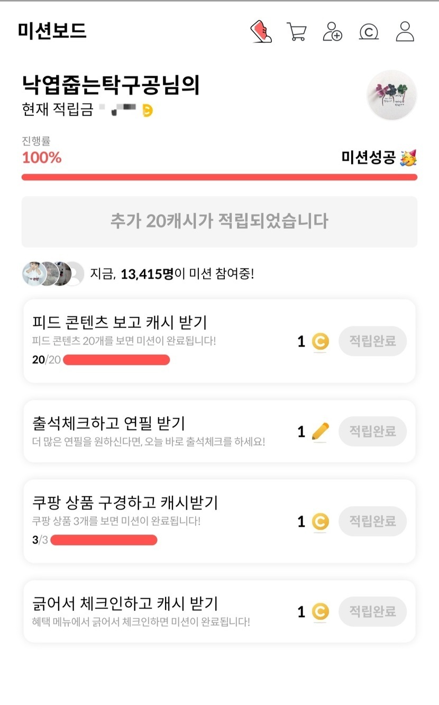Click 적립완료 button for 출석체크 mission
Viewport: 439px width, 705px height.
coord(372,431)
